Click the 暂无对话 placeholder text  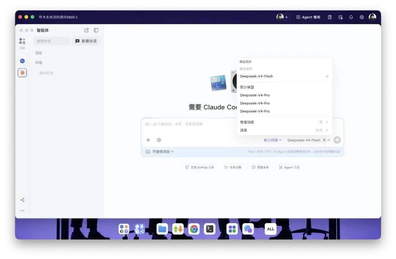pos(46,73)
